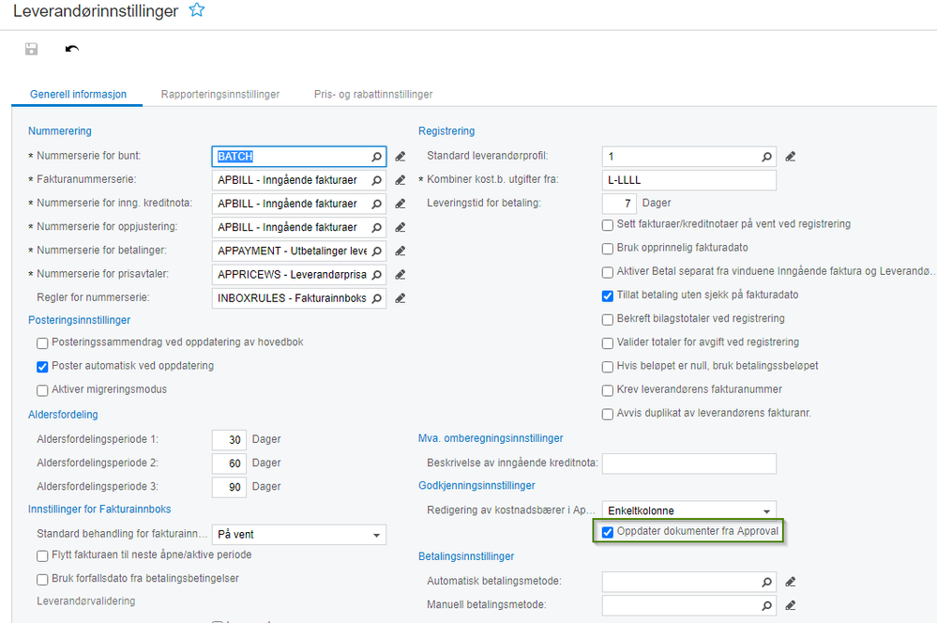Tick Krev leverandørens fakturanummer
937x623 pixels.
608,390
